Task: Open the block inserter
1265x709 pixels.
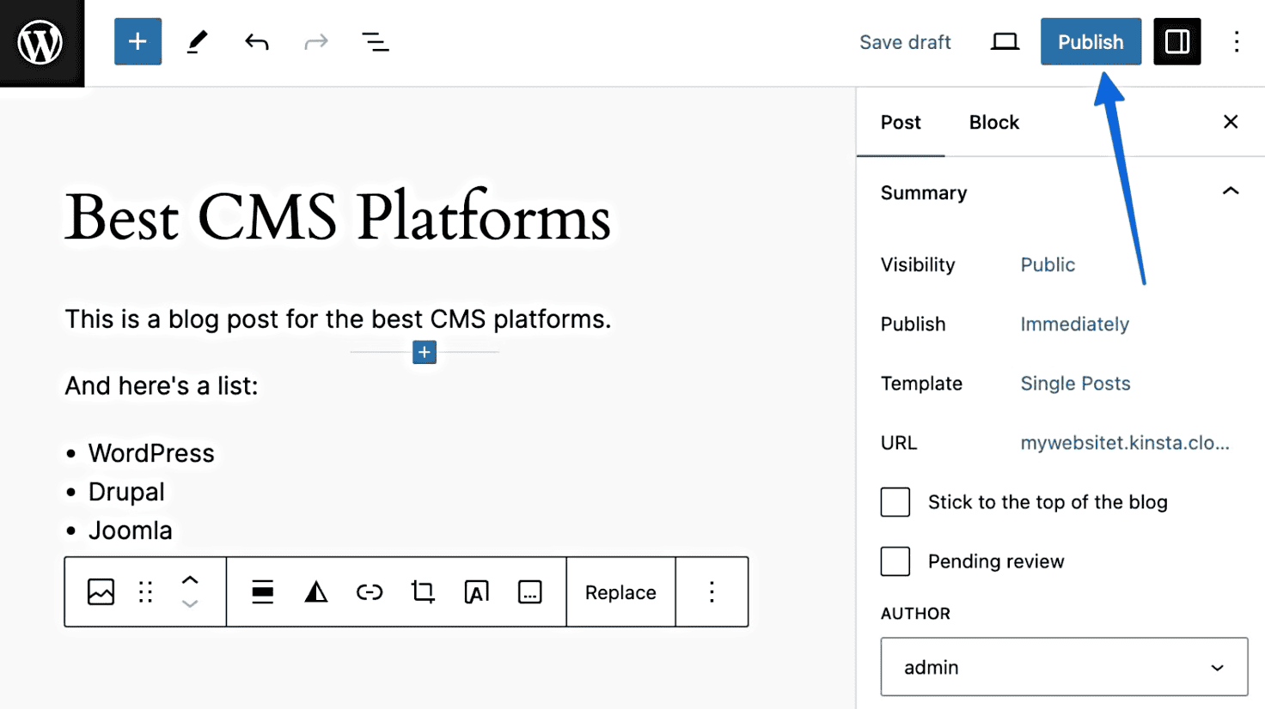Action: (x=137, y=41)
